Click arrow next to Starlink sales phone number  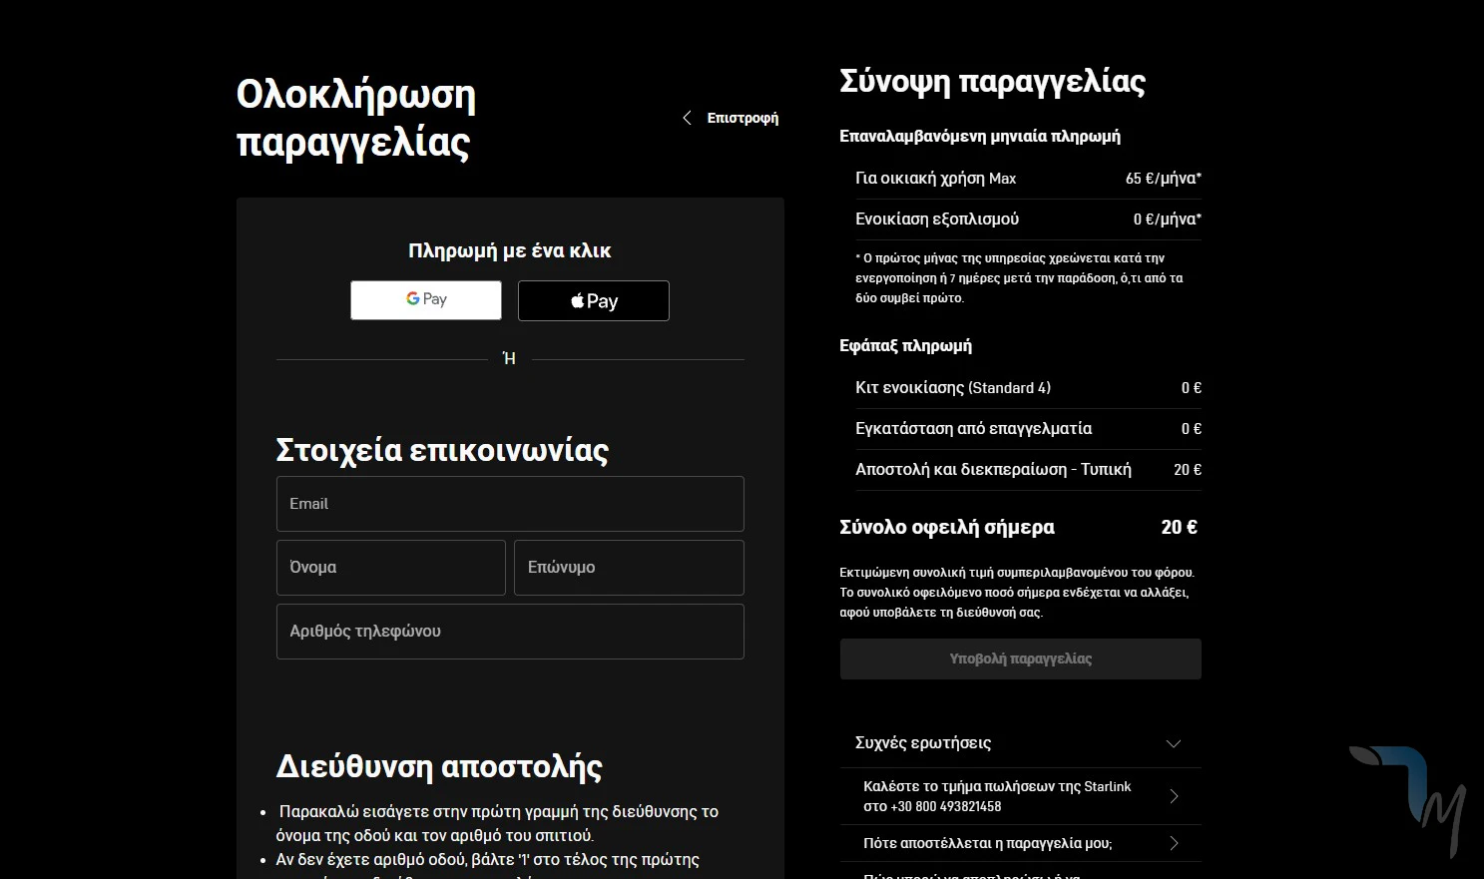(1174, 796)
